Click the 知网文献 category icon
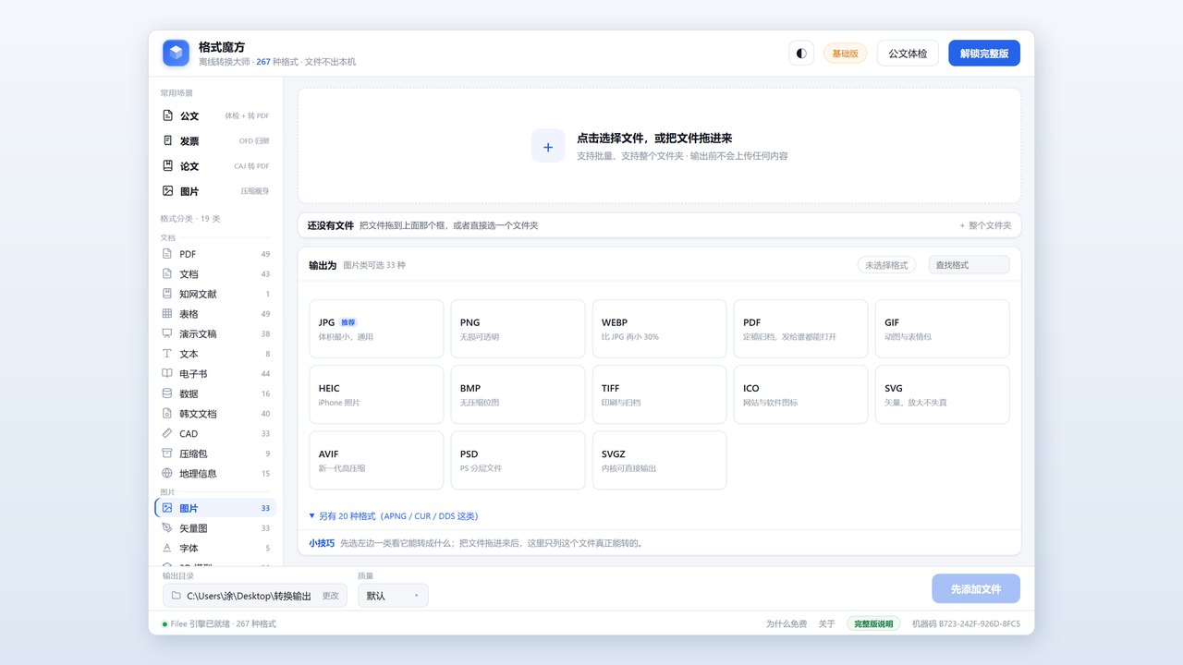This screenshot has height=665, width=1183. pos(167,294)
